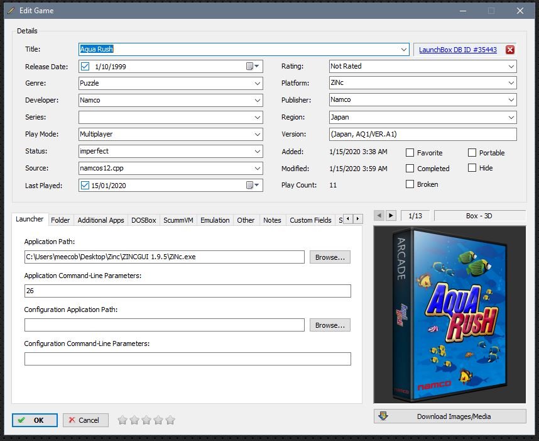
Task: Open the Region dropdown
Action: click(511, 117)
